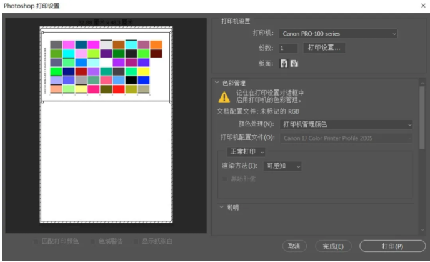Click the 完成(E) button
Image resolution: width=430 pixels, height=262 pixels.
[334, 246]
